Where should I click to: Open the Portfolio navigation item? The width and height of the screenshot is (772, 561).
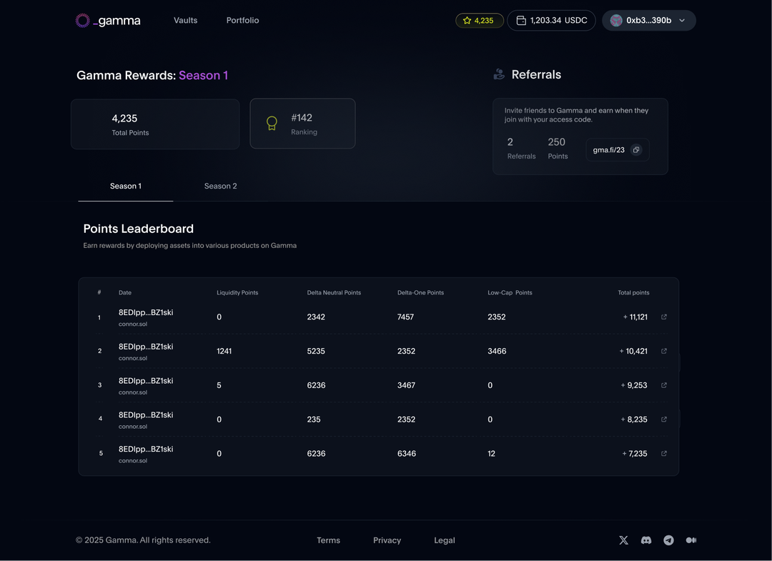pos(243,20)
